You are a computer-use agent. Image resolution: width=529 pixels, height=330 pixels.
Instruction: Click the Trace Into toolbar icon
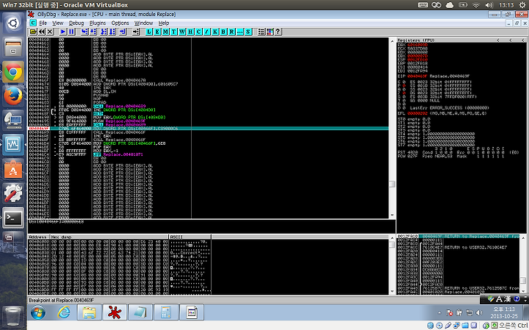pos(104,32)
